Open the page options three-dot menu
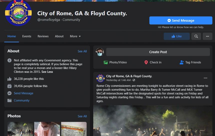The width and height of the screenshot is (215, 136). pos(207,36)
